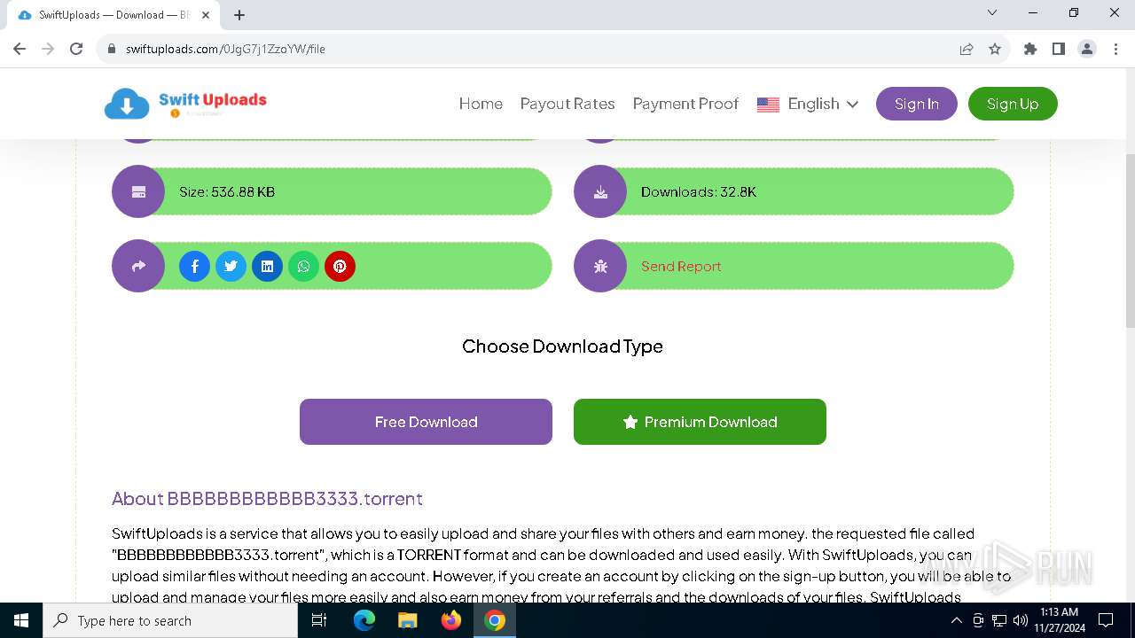Reload the current page
1135x638 pixels.
[x=76, y=49]
